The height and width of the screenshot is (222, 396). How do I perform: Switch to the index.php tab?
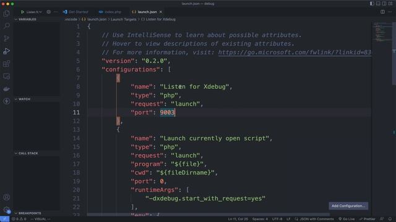pyautogui.click(x=110, y=12)
